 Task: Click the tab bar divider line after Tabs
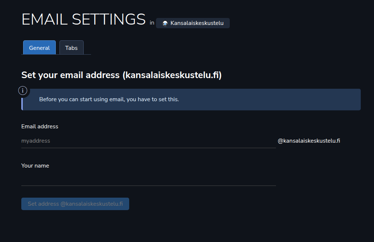(x=87, y=54)
